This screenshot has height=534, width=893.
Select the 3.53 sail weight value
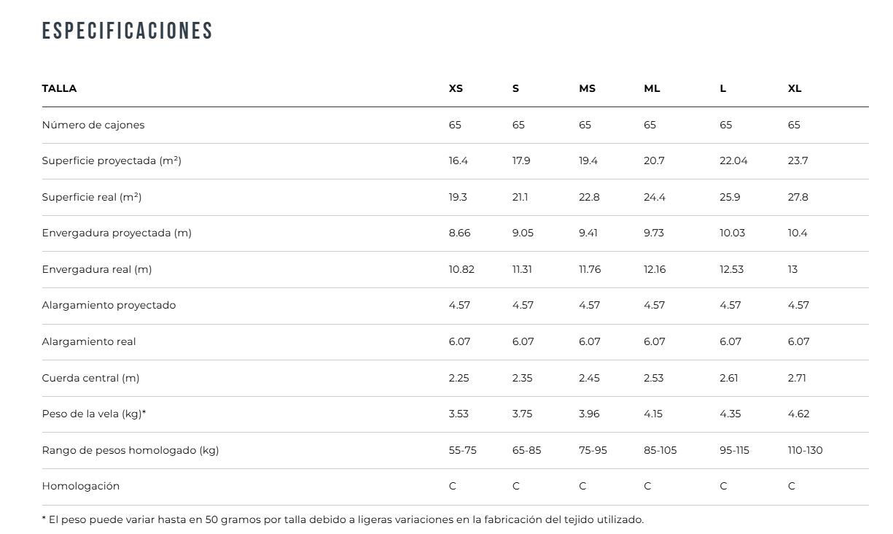pos(459,414)
